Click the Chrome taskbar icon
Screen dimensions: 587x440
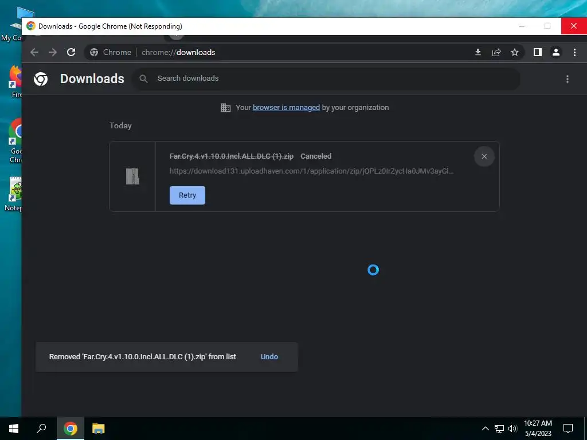(x=71, y=429)
